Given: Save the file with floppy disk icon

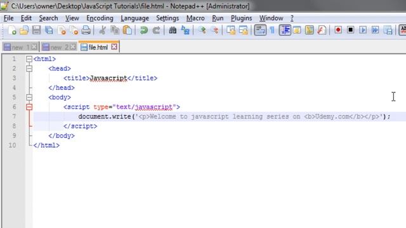Looking at the screenshot, I should [x=37, y=30].
